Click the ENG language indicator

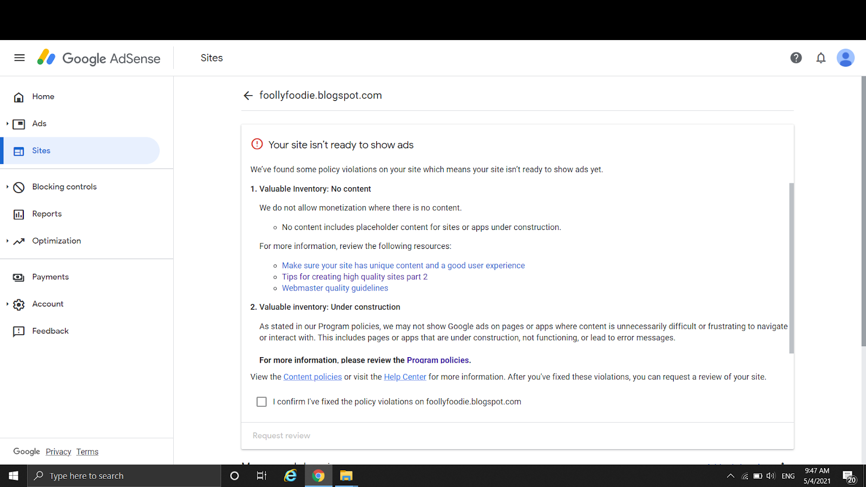[788, 476]
